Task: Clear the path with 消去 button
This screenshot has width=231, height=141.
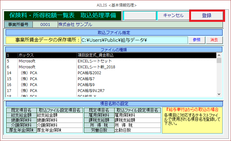Action: (214, 40)
